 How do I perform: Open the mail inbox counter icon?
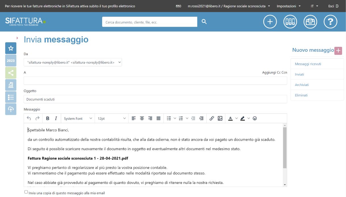coord(179,6)
